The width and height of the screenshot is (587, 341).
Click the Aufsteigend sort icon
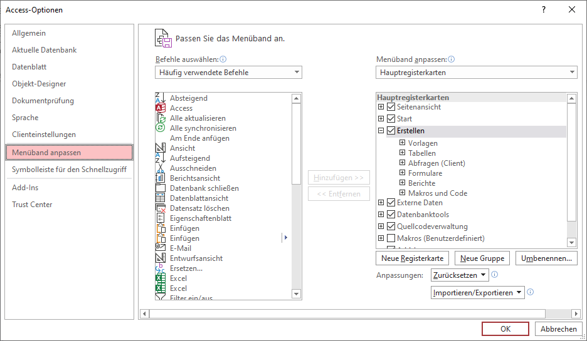[160, 158]
